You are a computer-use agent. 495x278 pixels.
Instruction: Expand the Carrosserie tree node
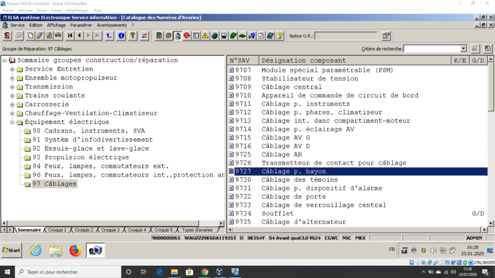[x=12, y=104]
